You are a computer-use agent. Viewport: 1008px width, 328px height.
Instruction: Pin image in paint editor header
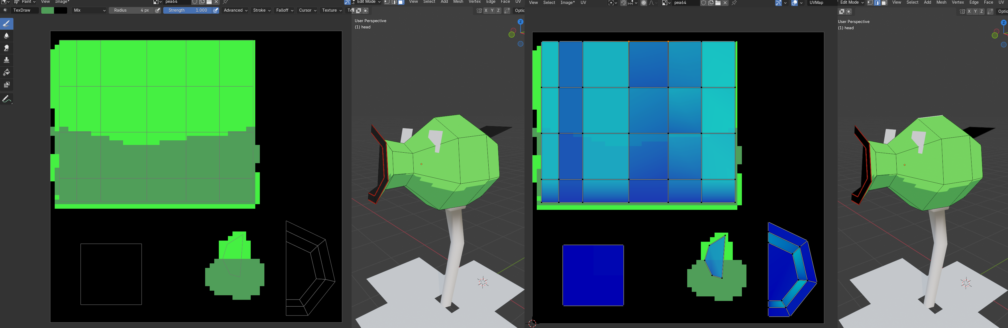(x=225, y=2)
